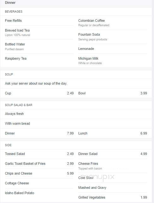Click the Tossed Salad side item
The height and width of the screenshot is (203, 154).
(x=15, y=154)
